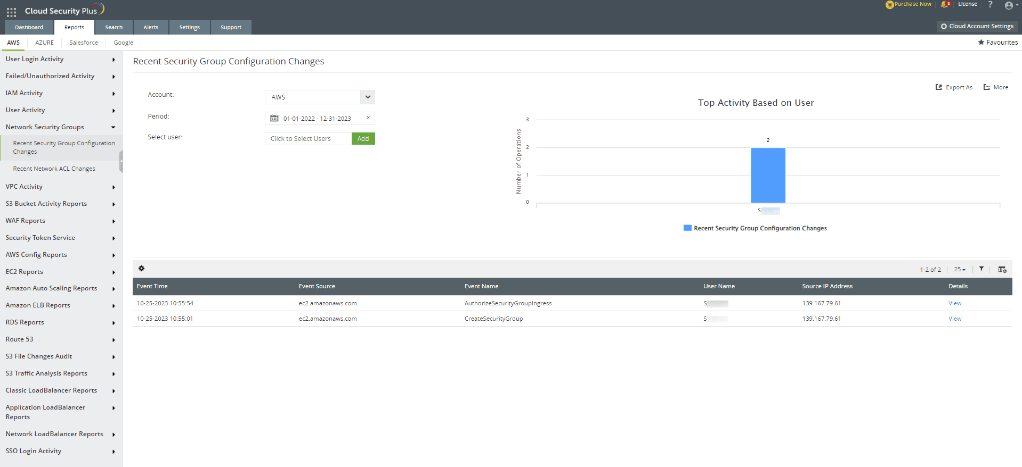Sort by Event Name column header

coord(481,286)
